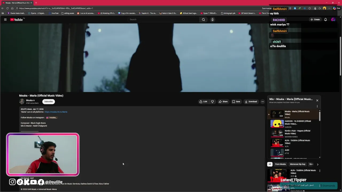Download the video
The height and width of the screenshot is (192, 342).
(251, 102)
